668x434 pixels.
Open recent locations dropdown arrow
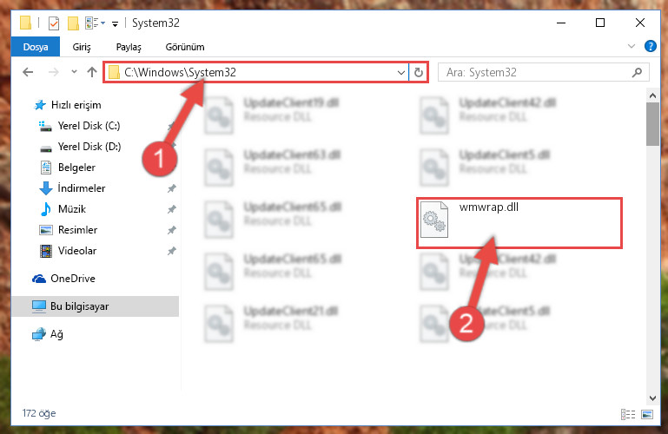click(74, 72)
